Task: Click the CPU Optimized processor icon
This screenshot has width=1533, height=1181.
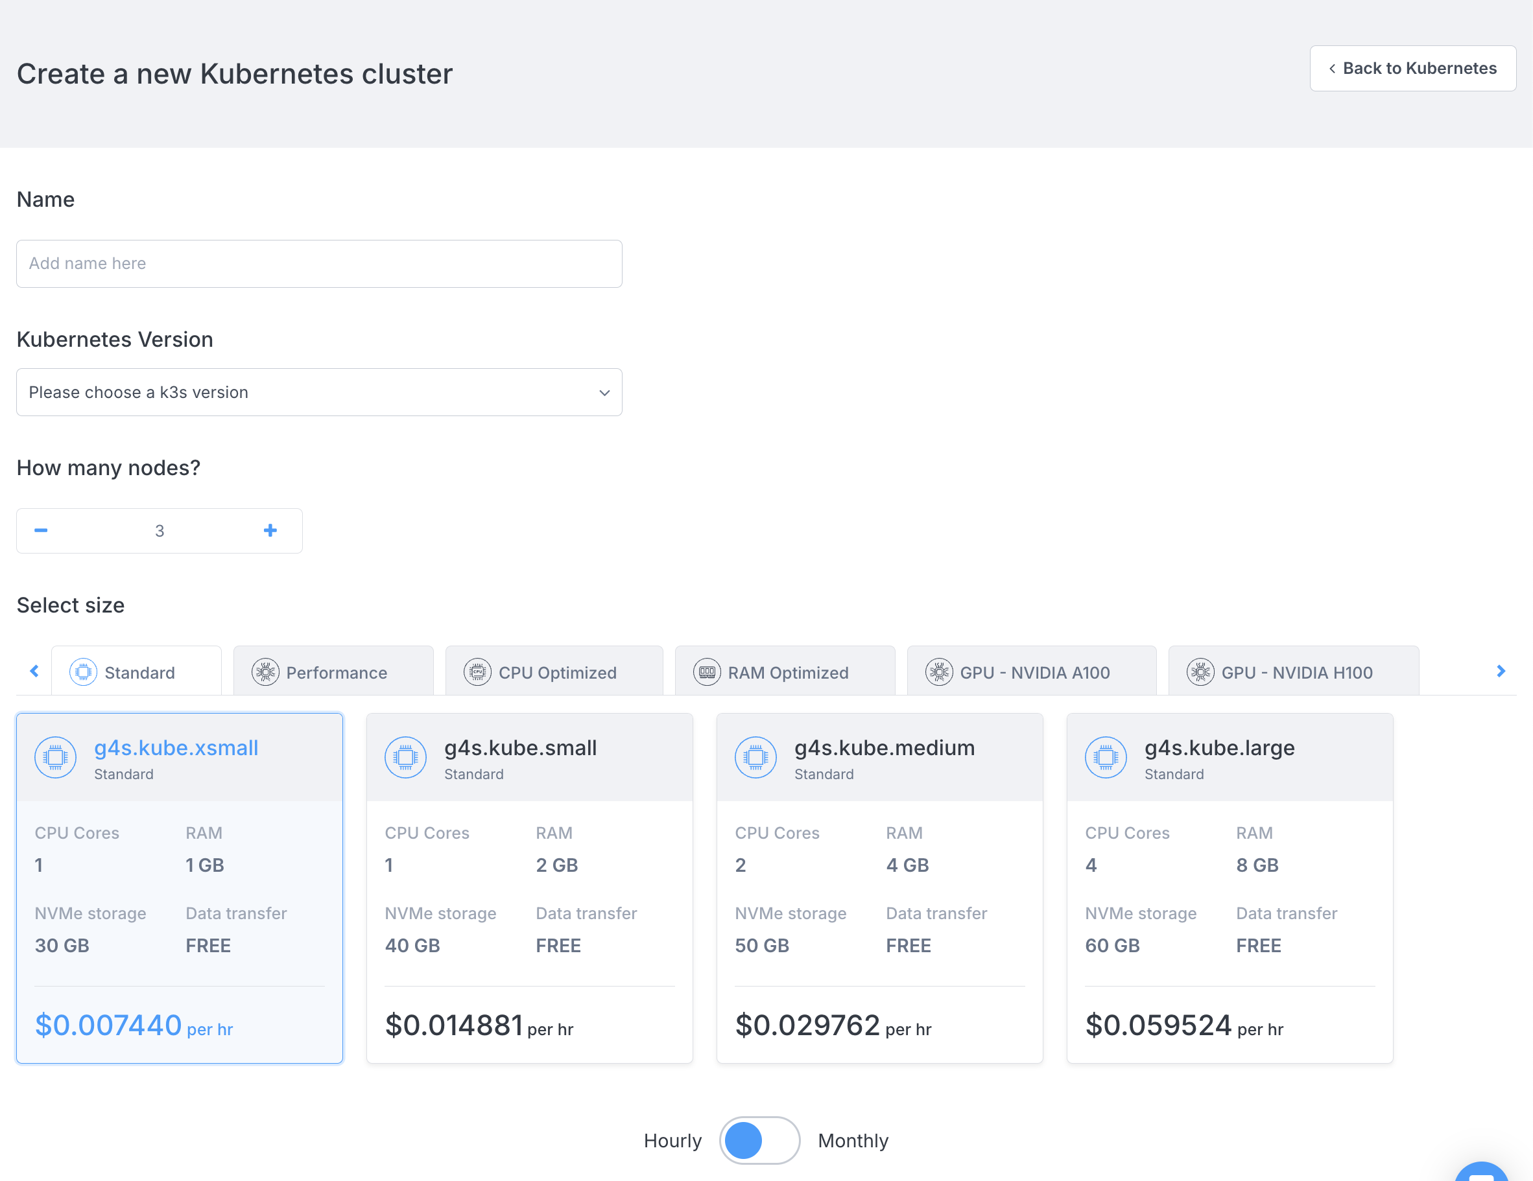Action: (x=477, y=672)
